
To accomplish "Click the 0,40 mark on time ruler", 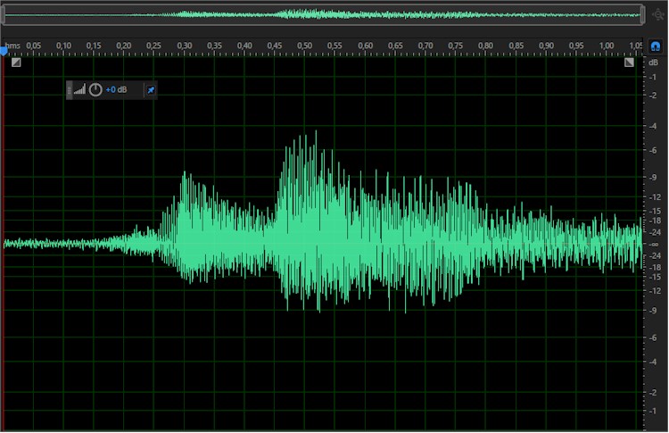I will (x=244, y=46).
